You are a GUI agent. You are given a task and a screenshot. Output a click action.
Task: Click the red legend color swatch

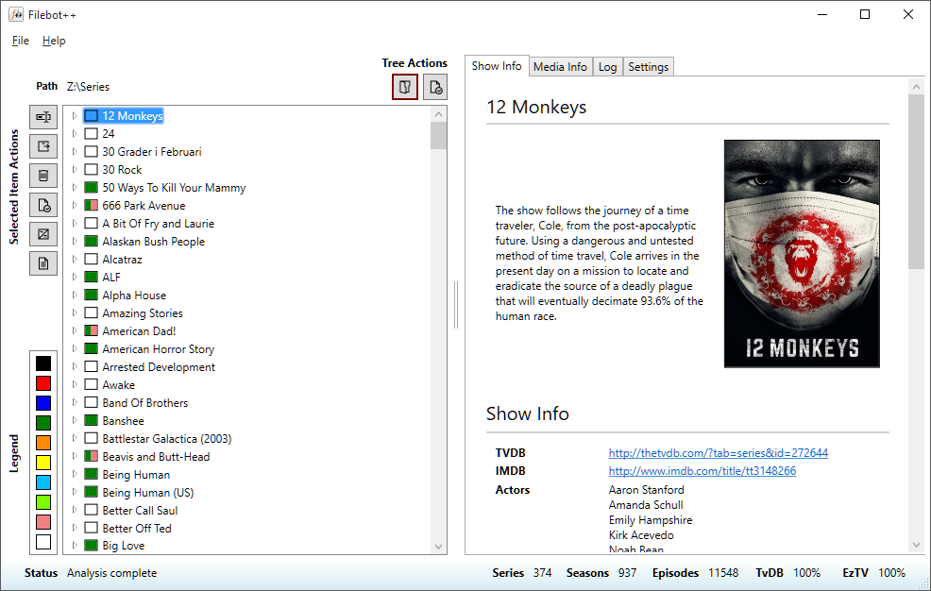(x=43, y=383)
